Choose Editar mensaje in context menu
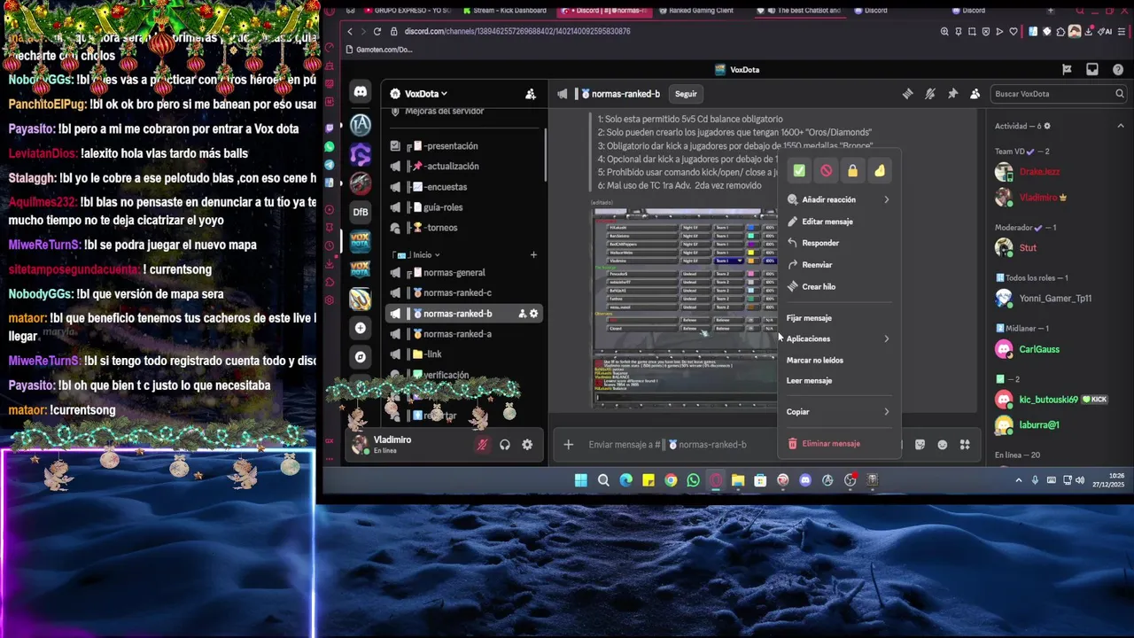The image size is (1134, 638). tap(839, 222)
